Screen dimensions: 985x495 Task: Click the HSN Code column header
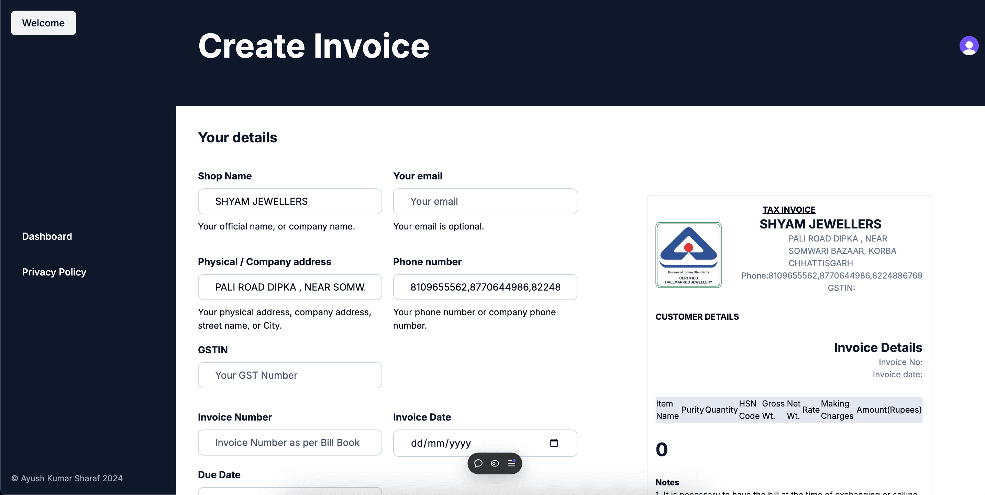[x=749, y=410]
